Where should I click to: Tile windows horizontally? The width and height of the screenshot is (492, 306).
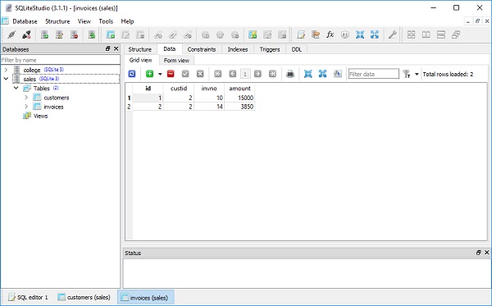click(426, 34)
